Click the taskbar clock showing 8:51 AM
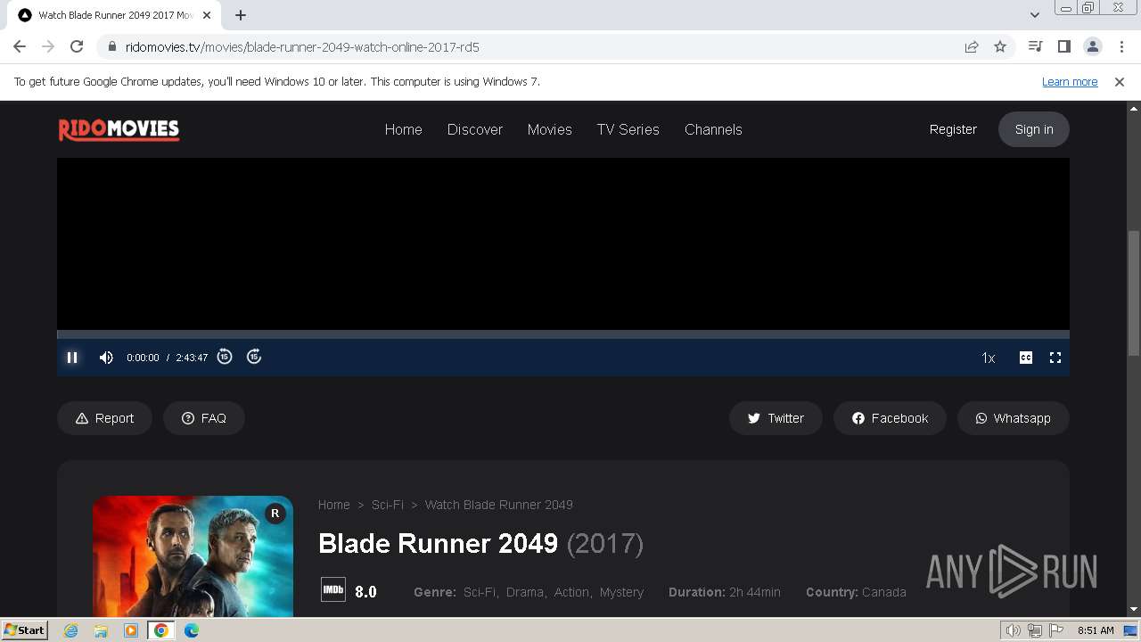This screenshot has width=1141, height=642. (1096, 630)
